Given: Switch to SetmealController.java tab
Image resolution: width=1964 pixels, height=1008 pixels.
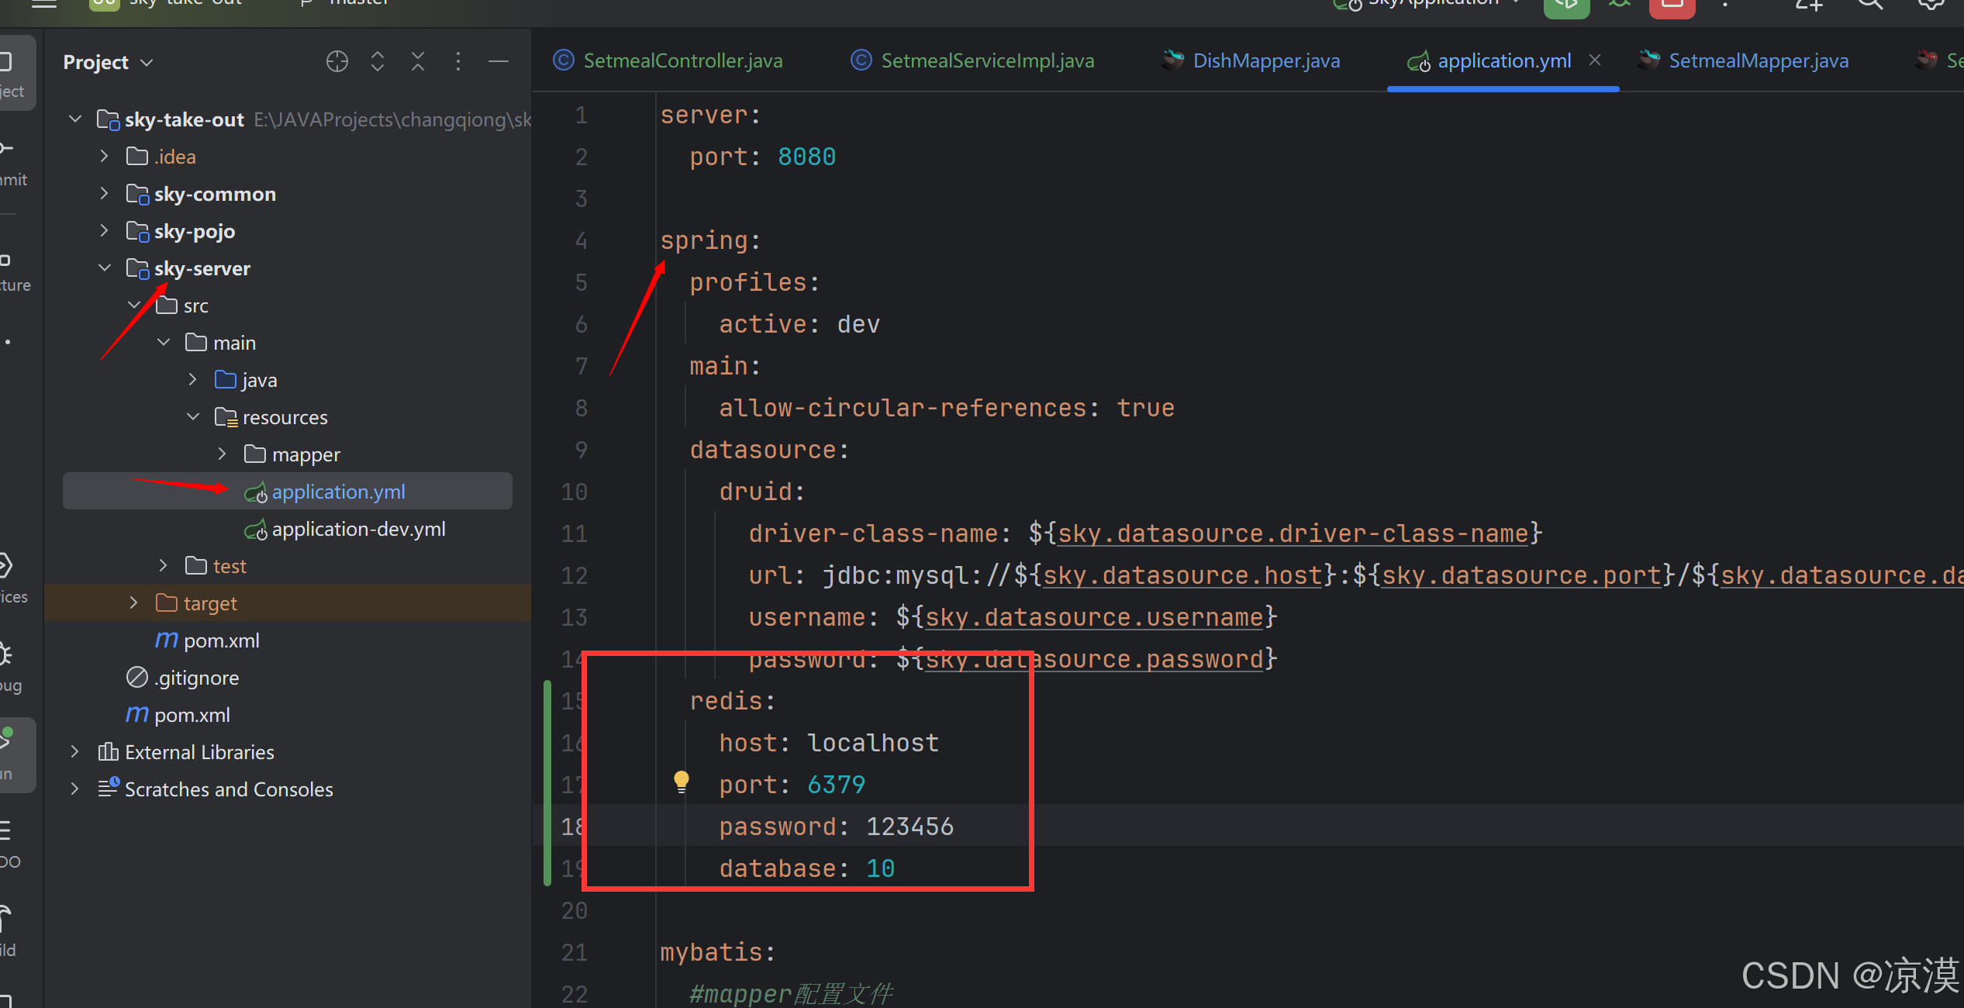Looking at the screenshot, I should click(682, 60).
